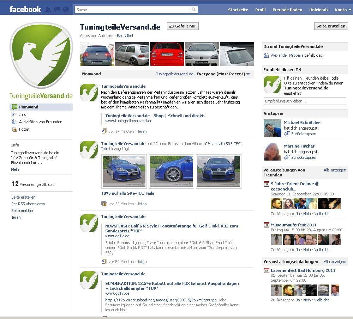Open first blue Golf album photo
The image size is (353, 319).
click(124, 171)
